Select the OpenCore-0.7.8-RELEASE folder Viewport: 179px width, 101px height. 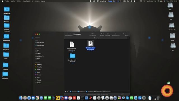(x=72, y=56)
